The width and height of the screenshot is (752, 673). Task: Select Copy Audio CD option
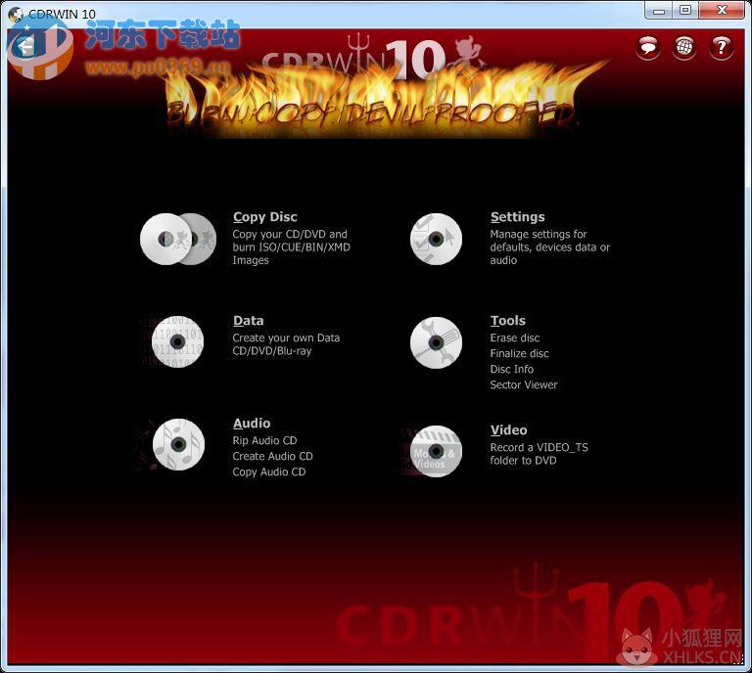click(x=269, y=472)
